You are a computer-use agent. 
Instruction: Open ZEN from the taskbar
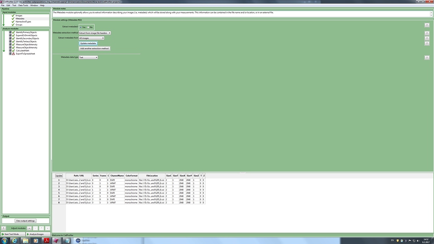(78, 240)
